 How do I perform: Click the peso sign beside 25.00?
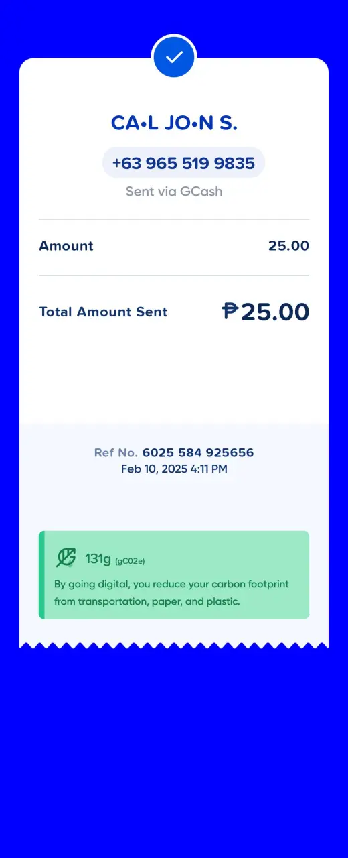(x=230, y=311)
